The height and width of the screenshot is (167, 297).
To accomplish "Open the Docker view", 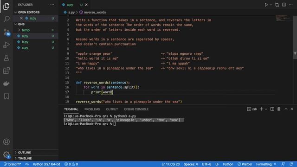I will click(x=6, y=83).
